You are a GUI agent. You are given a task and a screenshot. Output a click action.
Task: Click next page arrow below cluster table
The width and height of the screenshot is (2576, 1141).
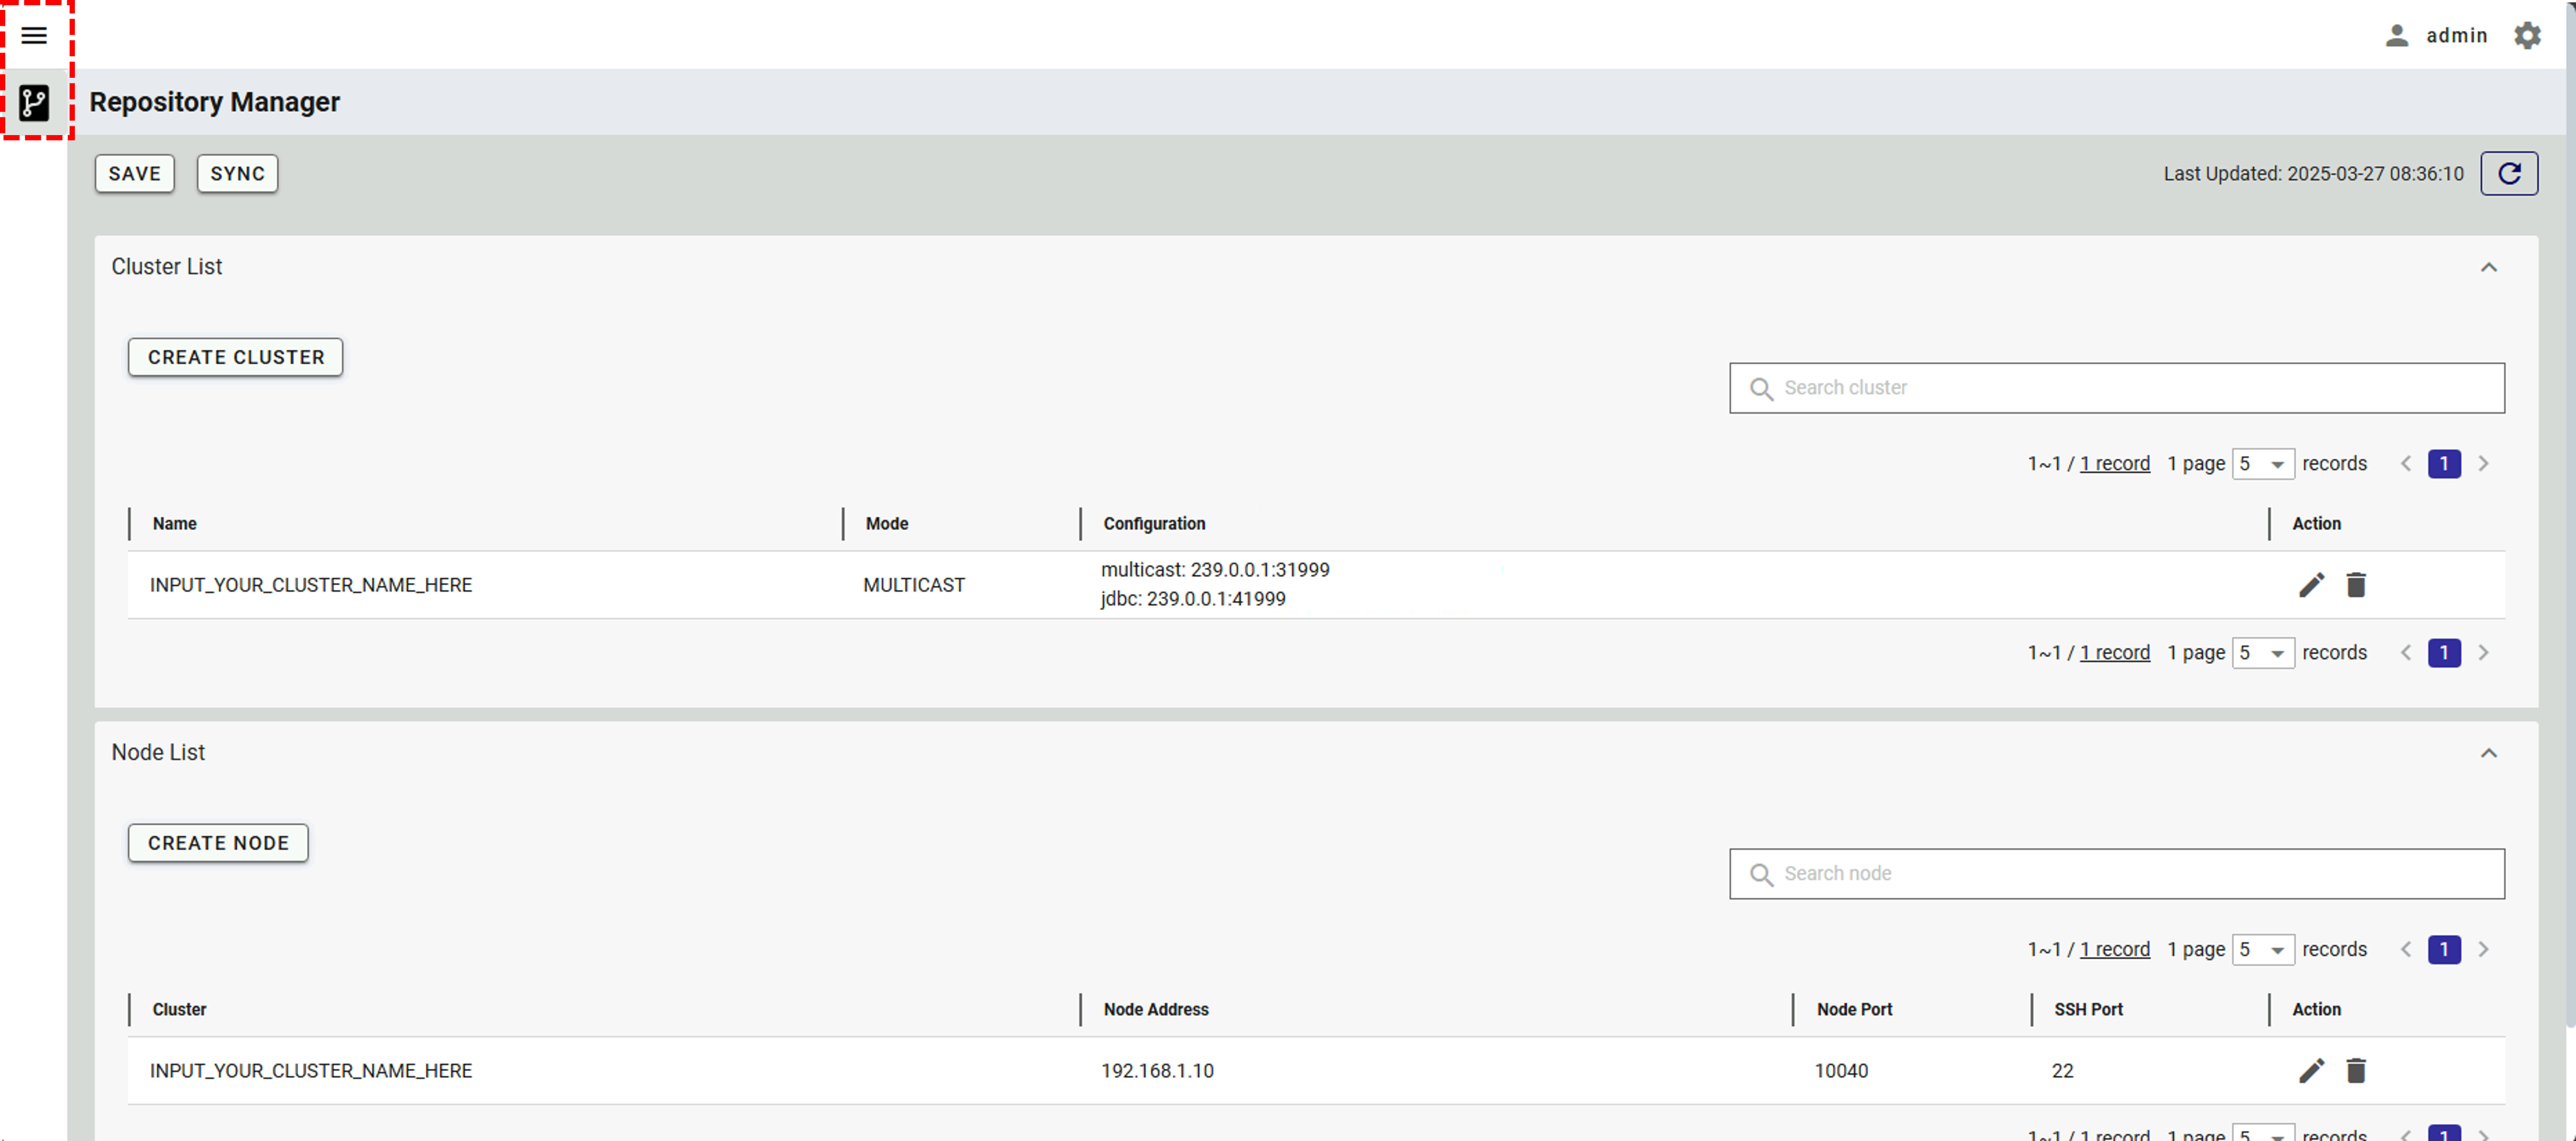(2482, 653)
